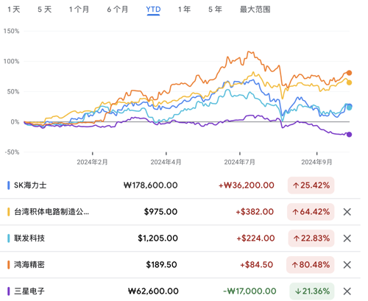This screenshot has height=301, width=368.
Task: Remove 台湾积体电路制造公司 from comparison
Action: tap(347, 212)
